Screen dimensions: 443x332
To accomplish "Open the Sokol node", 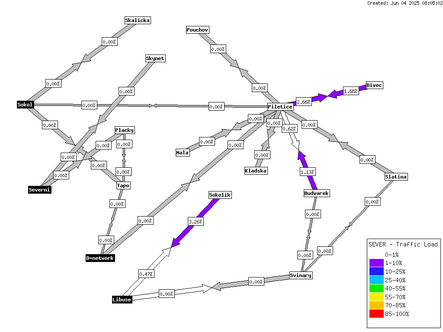I will pyautogui.click(x=25, y=105).
